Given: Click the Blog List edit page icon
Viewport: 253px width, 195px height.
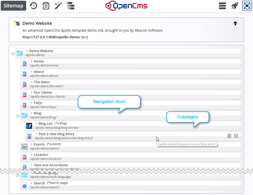Looking at the screenshot, I should [29, 125].
